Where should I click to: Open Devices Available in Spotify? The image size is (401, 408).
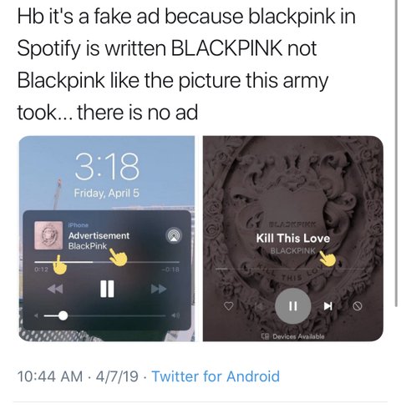(x=292, y=336)
